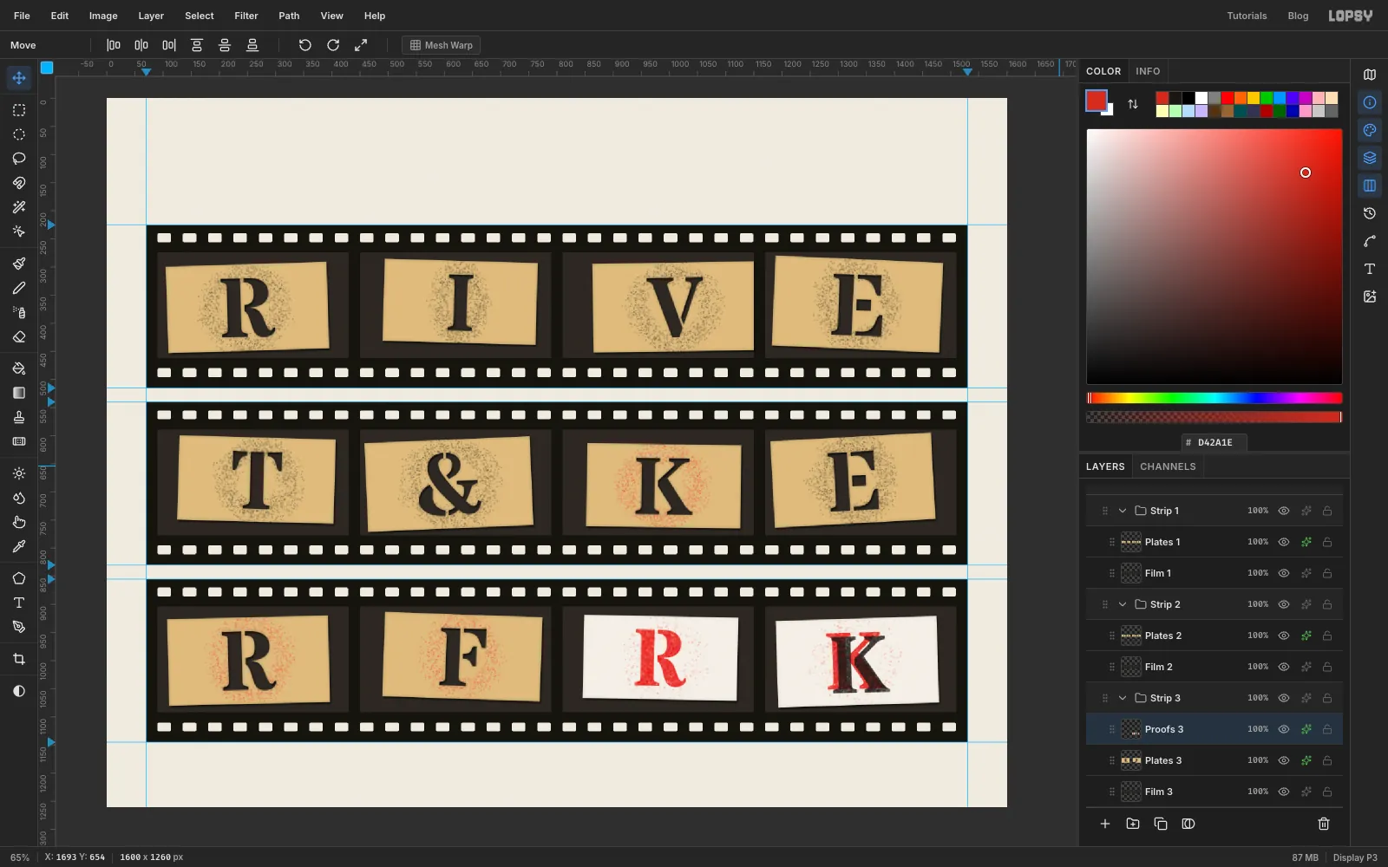The width and height of the screenshot is (1388, 867).
Task: Select the Plates 3 layer row
Action: (x=1214, y=760)
